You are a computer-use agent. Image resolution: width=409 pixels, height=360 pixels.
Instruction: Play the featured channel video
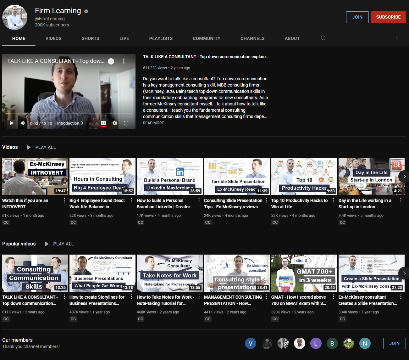point(12,123)
